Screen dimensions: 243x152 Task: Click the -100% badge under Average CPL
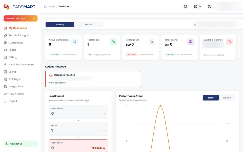[132, 55]
